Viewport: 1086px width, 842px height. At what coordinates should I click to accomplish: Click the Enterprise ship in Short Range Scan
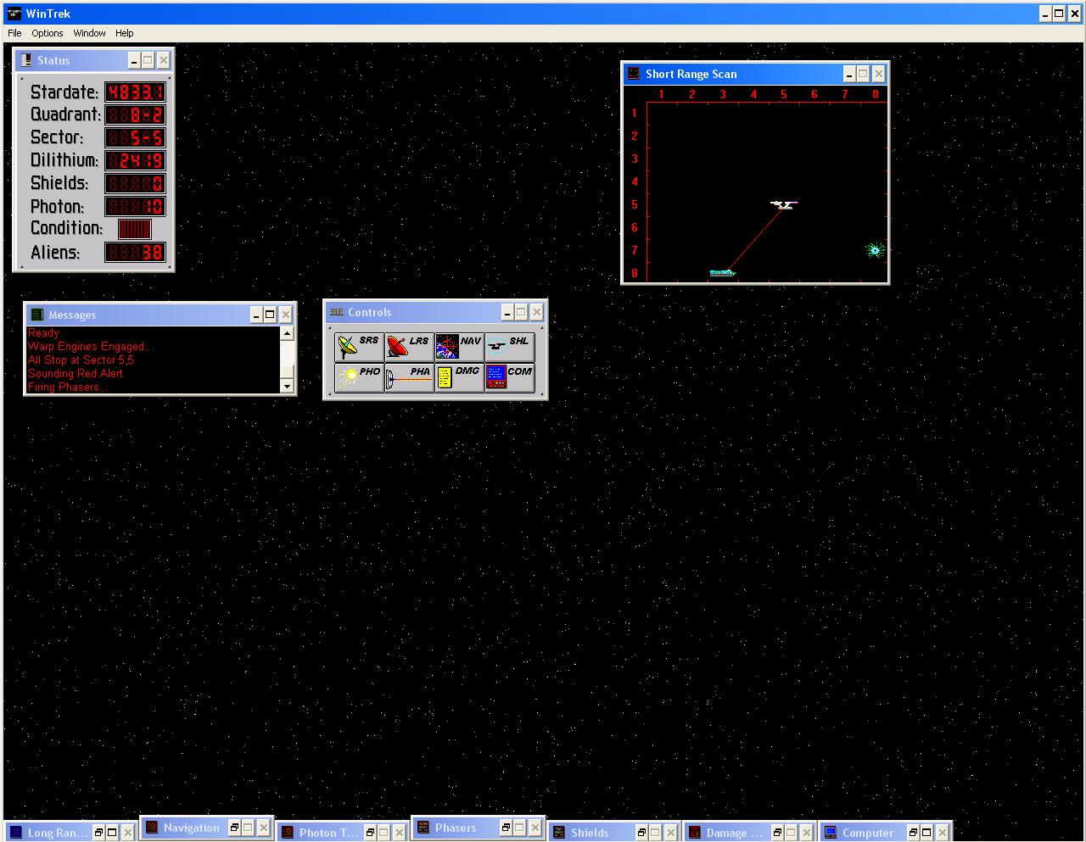point(784,204)
